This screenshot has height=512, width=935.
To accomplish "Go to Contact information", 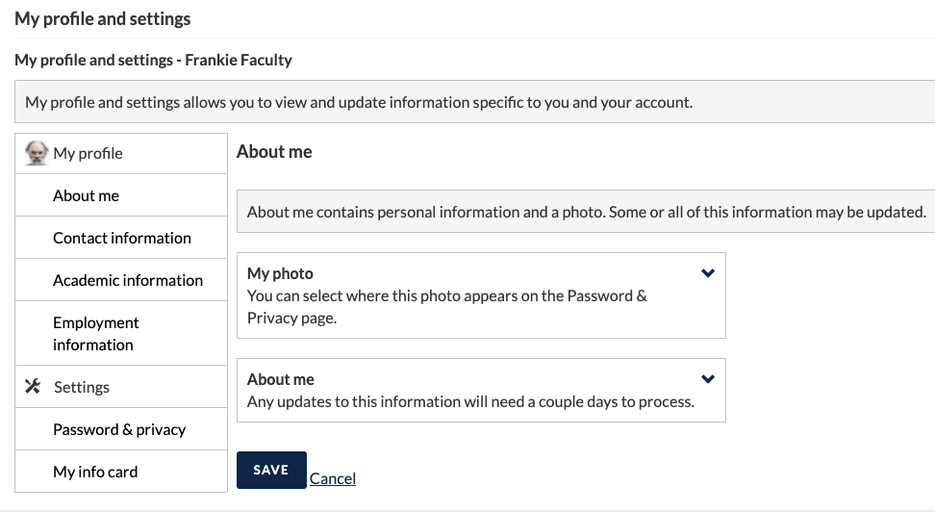I will pyautogui.click(x=121, y=238).
